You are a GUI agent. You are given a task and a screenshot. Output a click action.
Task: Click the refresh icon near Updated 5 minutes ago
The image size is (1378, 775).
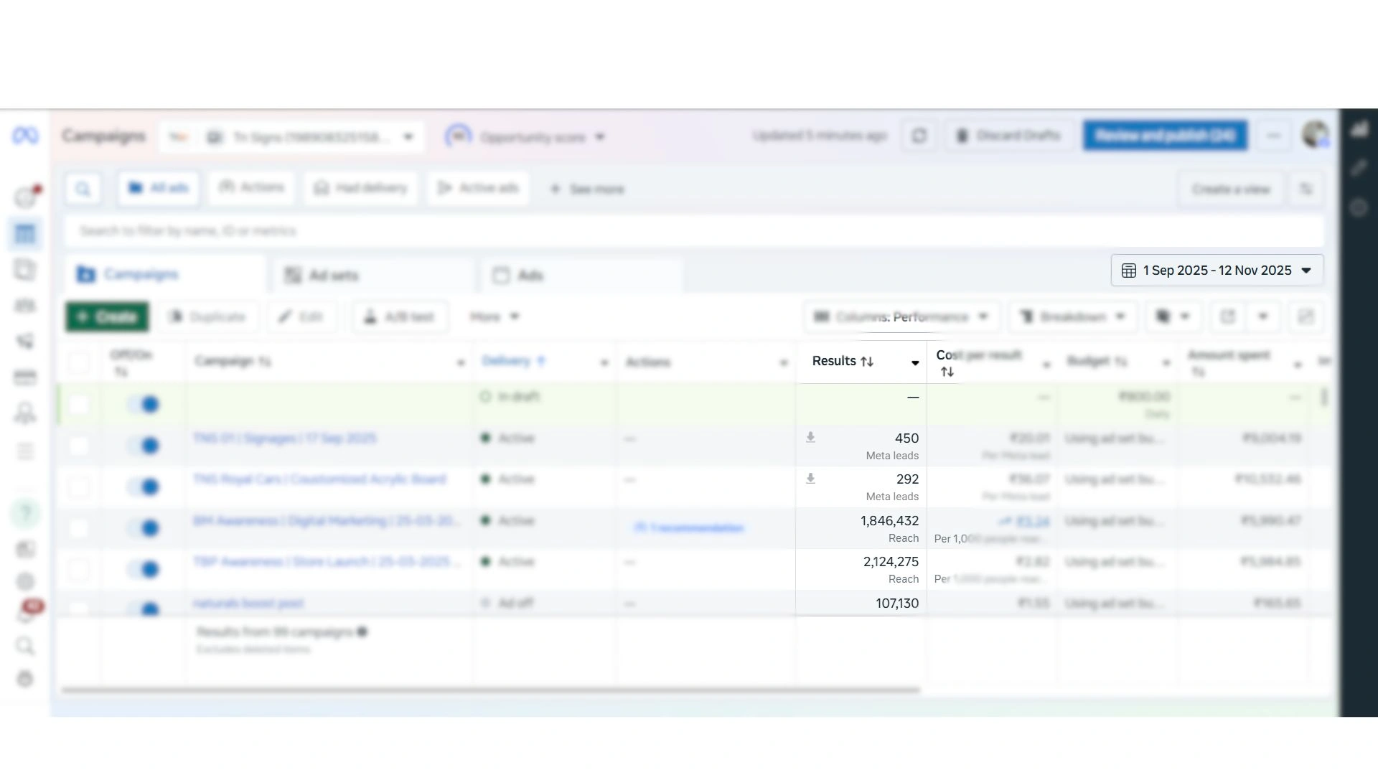[x=919, y=136]
